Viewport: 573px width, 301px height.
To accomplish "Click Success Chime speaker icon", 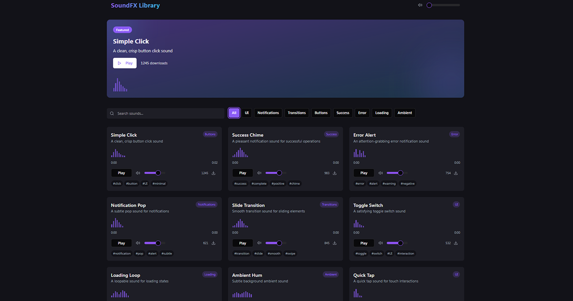I will click(x=259, y=173).
